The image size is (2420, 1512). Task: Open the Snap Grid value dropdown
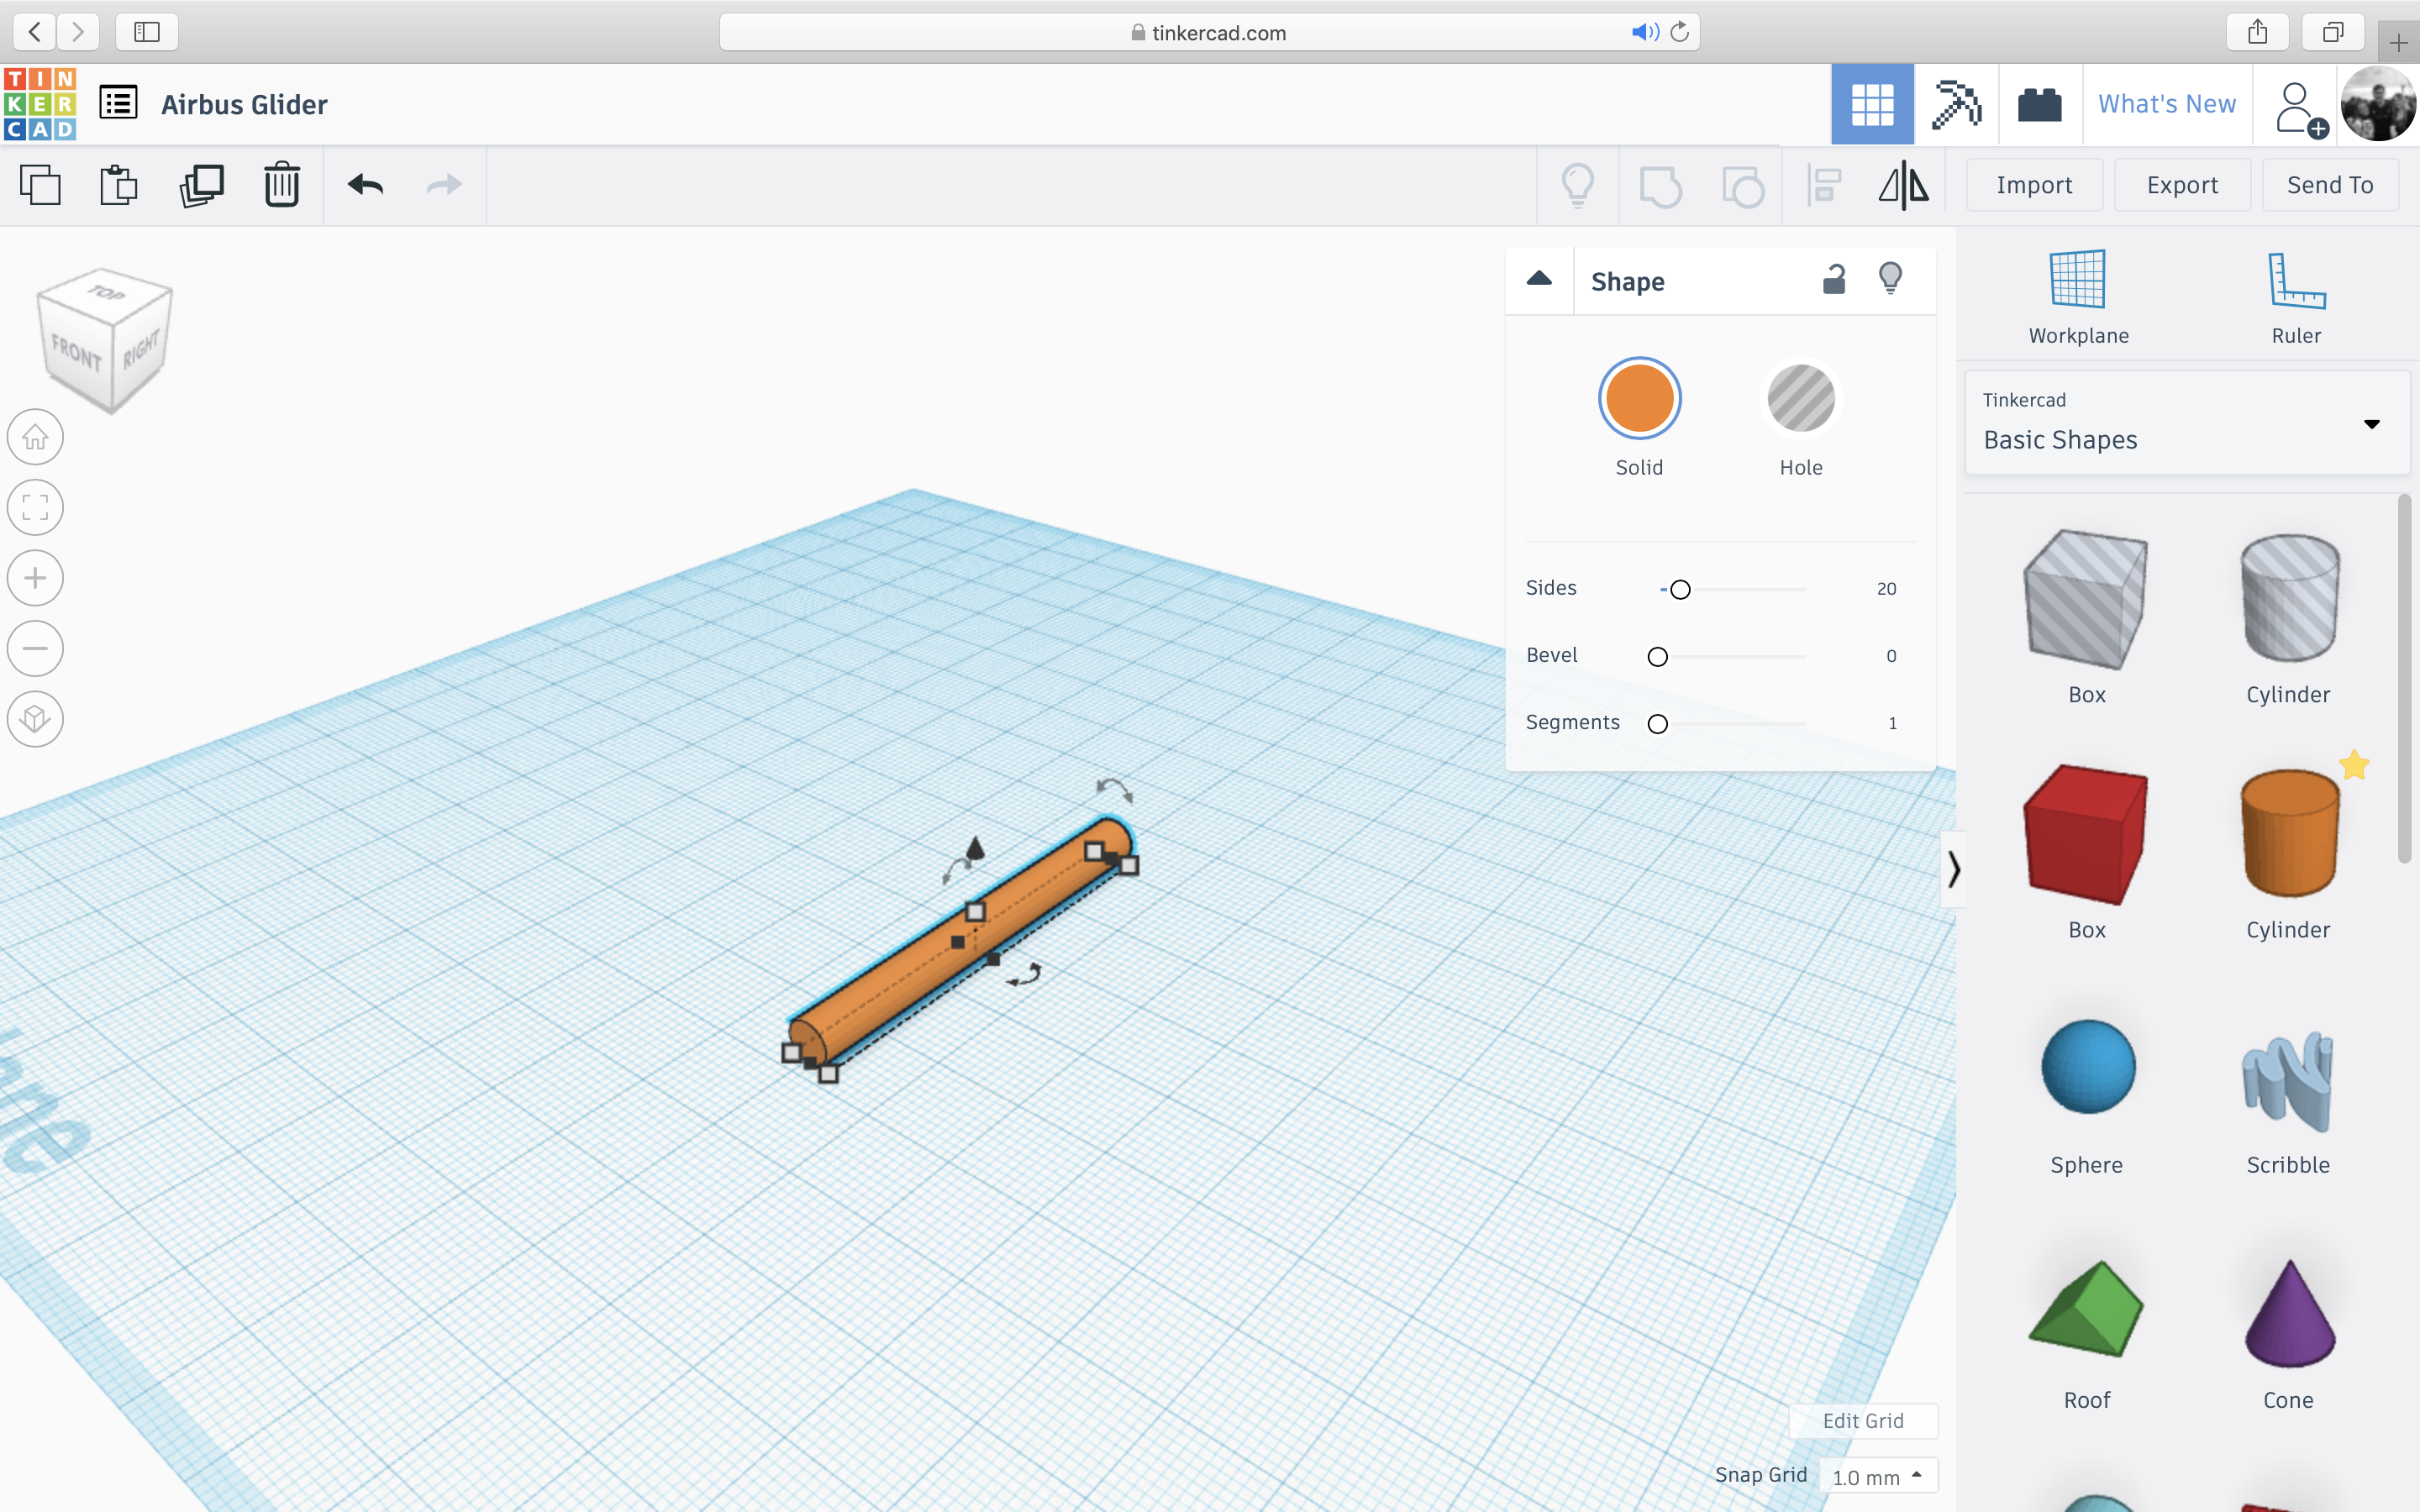(x=1877, y=1476)
